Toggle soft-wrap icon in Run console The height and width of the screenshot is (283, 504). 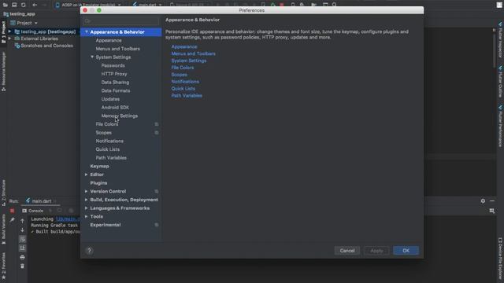22,239
